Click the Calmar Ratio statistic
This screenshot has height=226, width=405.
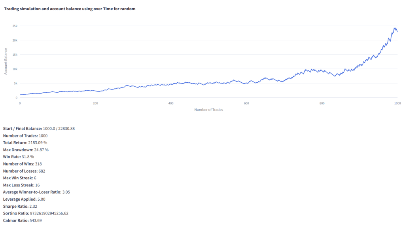click(x=22, y=220)
